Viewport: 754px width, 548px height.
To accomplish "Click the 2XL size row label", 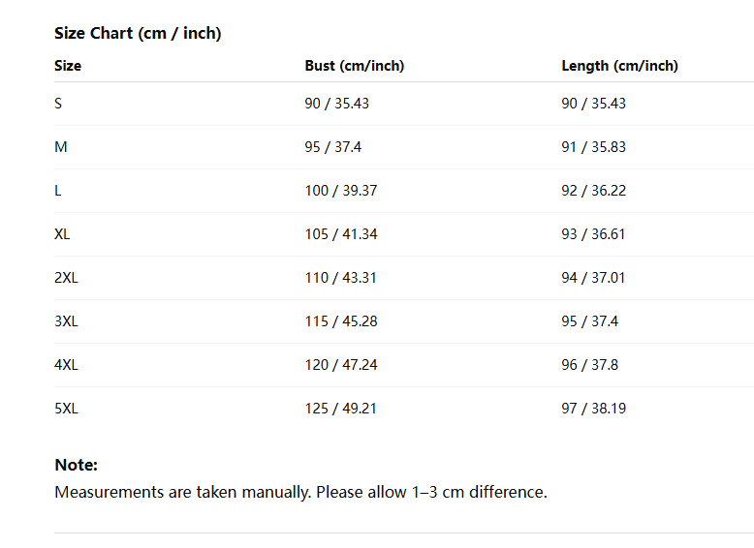I will tap(66, 278).
